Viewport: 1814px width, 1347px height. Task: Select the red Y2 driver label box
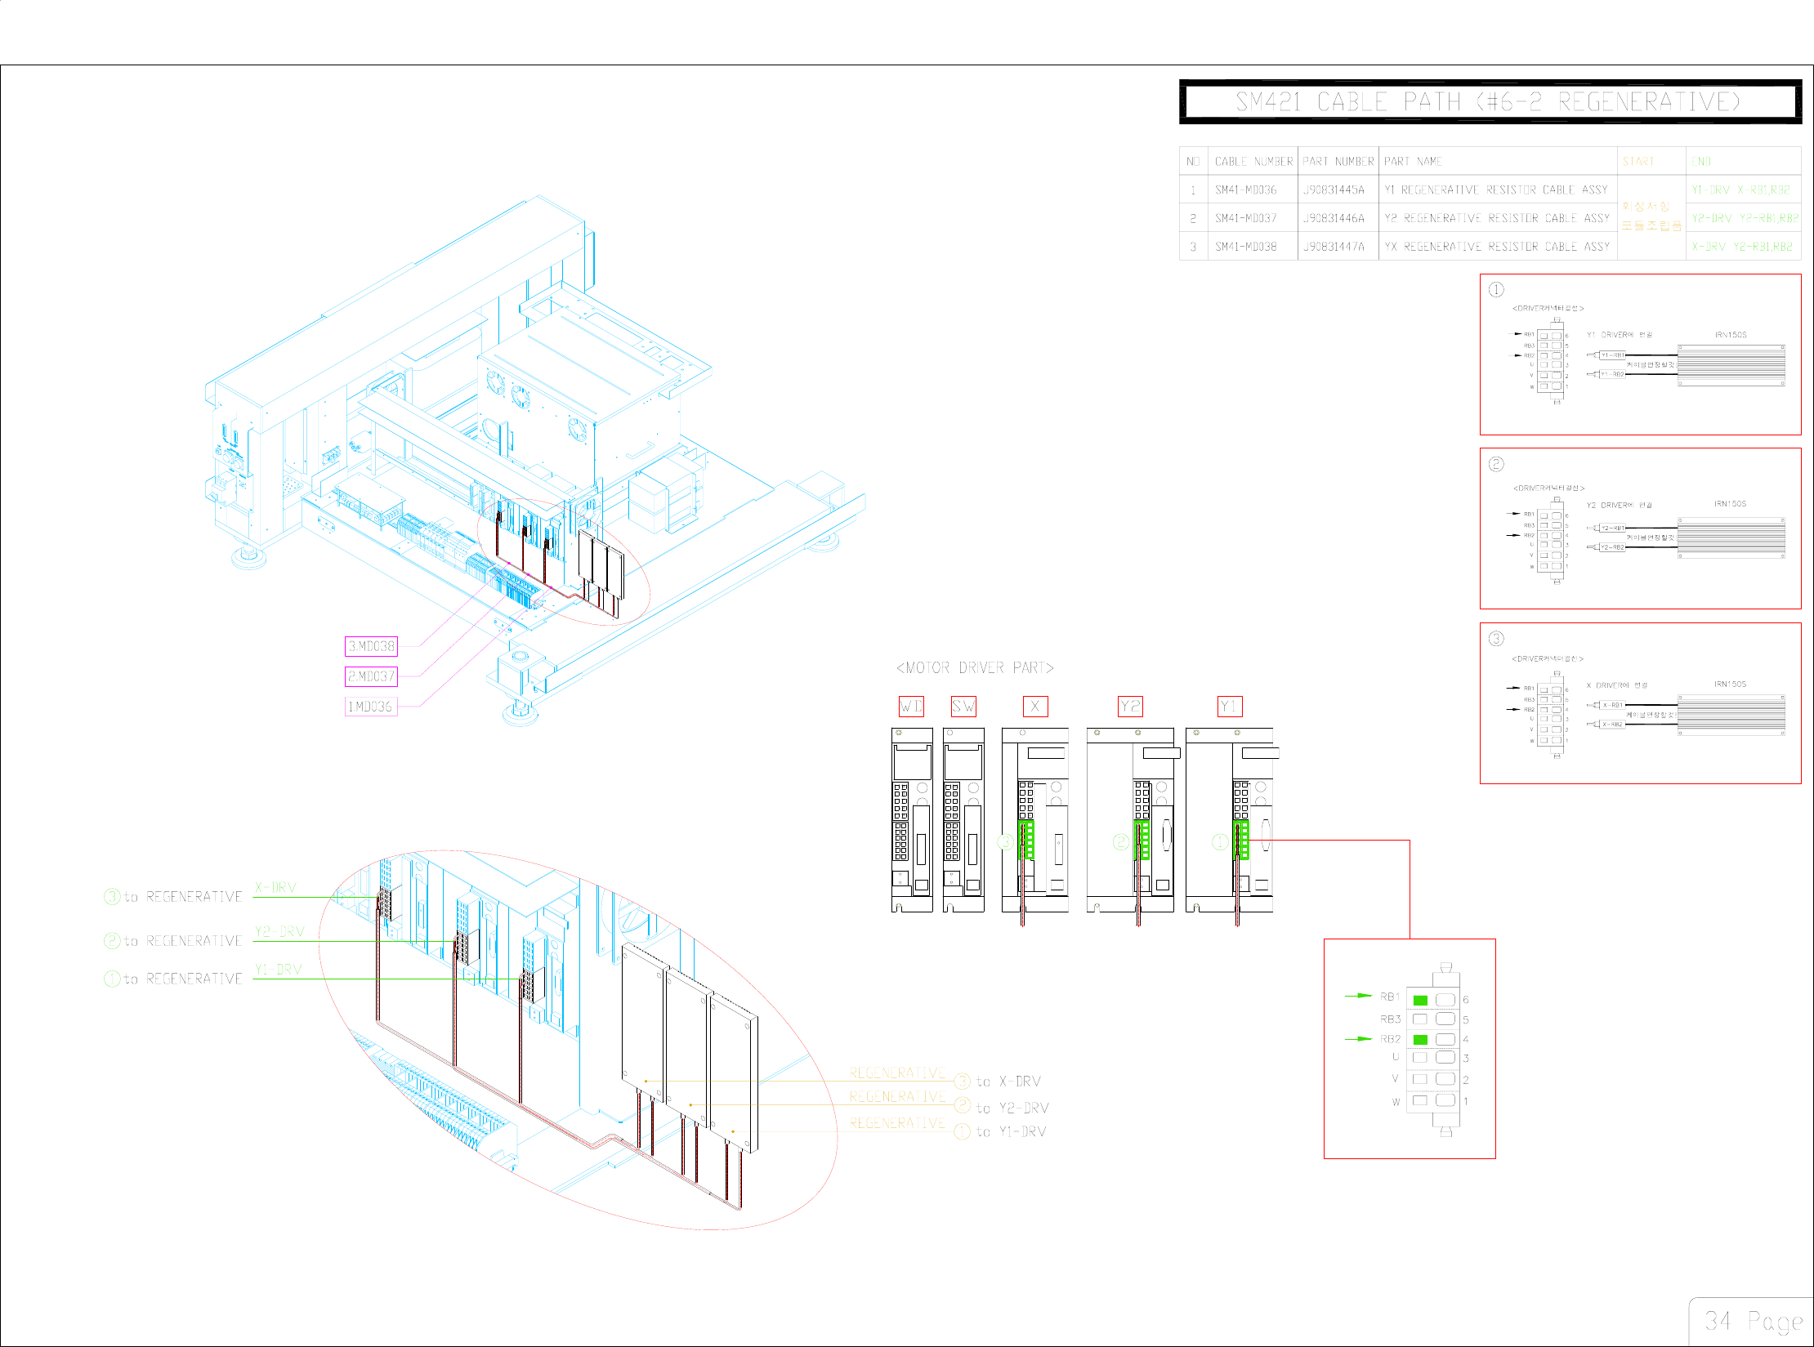pos(1130,707)
